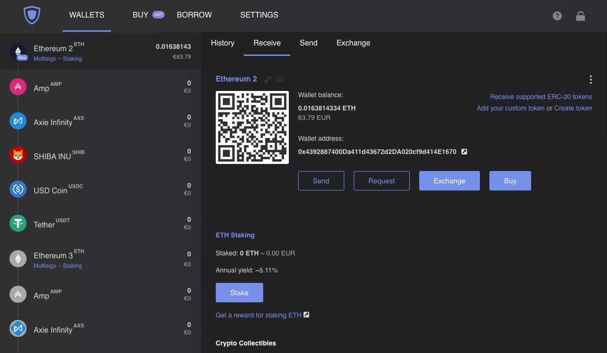Toggle the hide wallet eye icon

[x=280, y=79]
